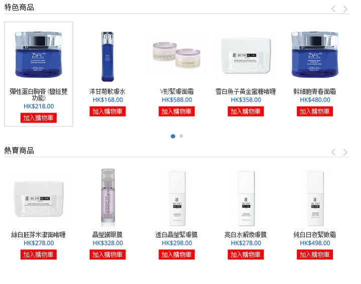Image resolution: width=361 pixels, height=284 pixels.
Task: Select the first blue carousel page dot
Action: 173,136
